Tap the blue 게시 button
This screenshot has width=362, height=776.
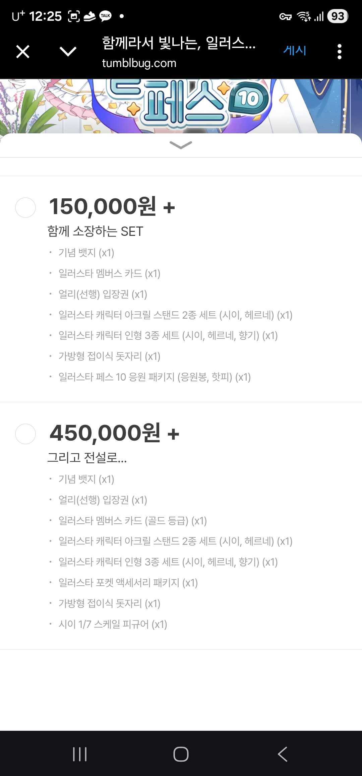pyautogui.click(x=295, y=51)
